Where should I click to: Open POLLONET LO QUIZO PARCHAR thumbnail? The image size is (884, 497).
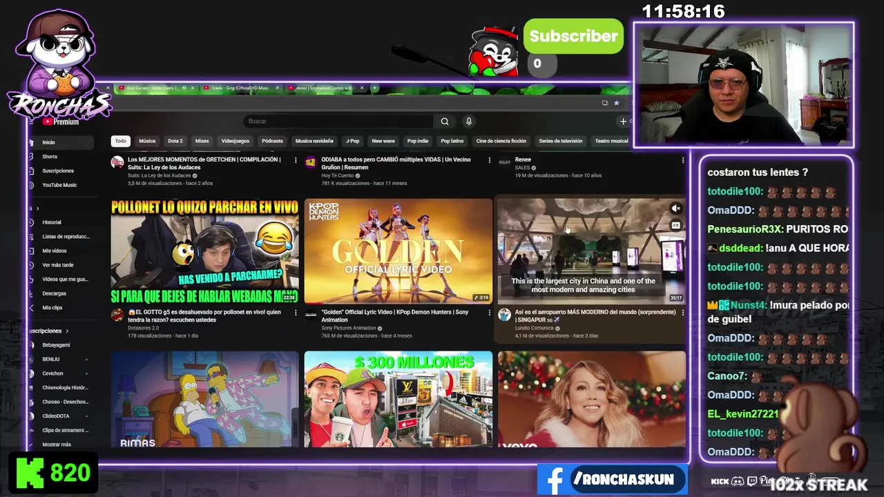205,251
